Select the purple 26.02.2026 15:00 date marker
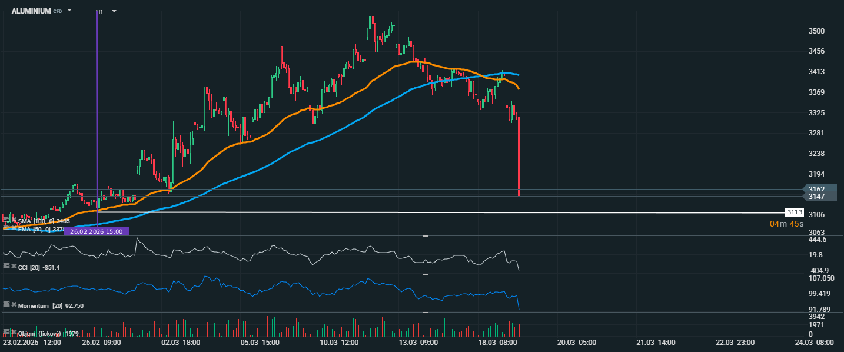Screen dimensions: 844x352 tap(96, 231)
